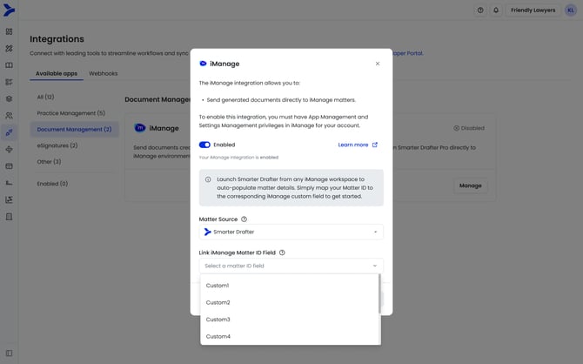Click Matter Source help question icon
This screenshot has width=583, height=364.
[244, 219]
